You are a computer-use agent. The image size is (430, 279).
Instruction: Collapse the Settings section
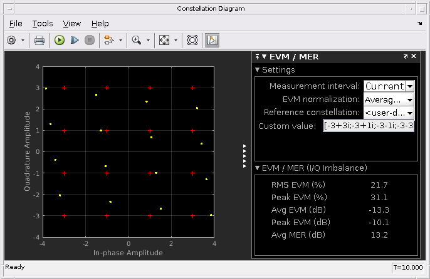coord(257,70)
